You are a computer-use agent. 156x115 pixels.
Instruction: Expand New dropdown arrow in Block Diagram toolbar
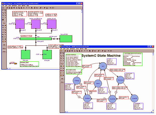click(x=5, y=8)
